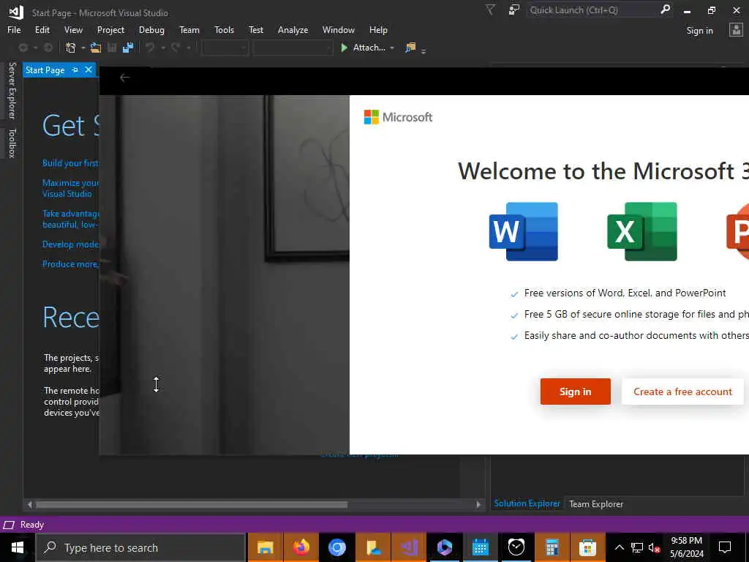Viewport: 749px width, 562px height.
Task: Click the Send Feedback icon in title bar
Action: (x=514, y=10)
